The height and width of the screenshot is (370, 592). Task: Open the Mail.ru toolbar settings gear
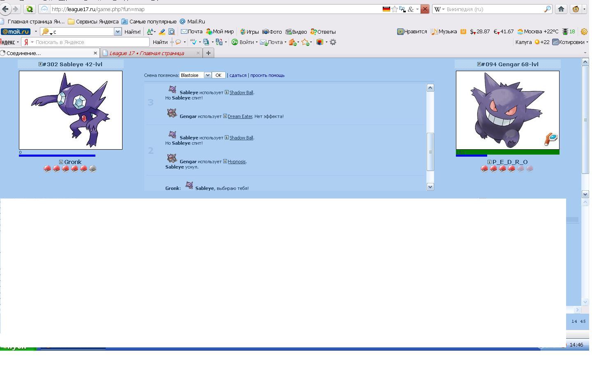584,32
